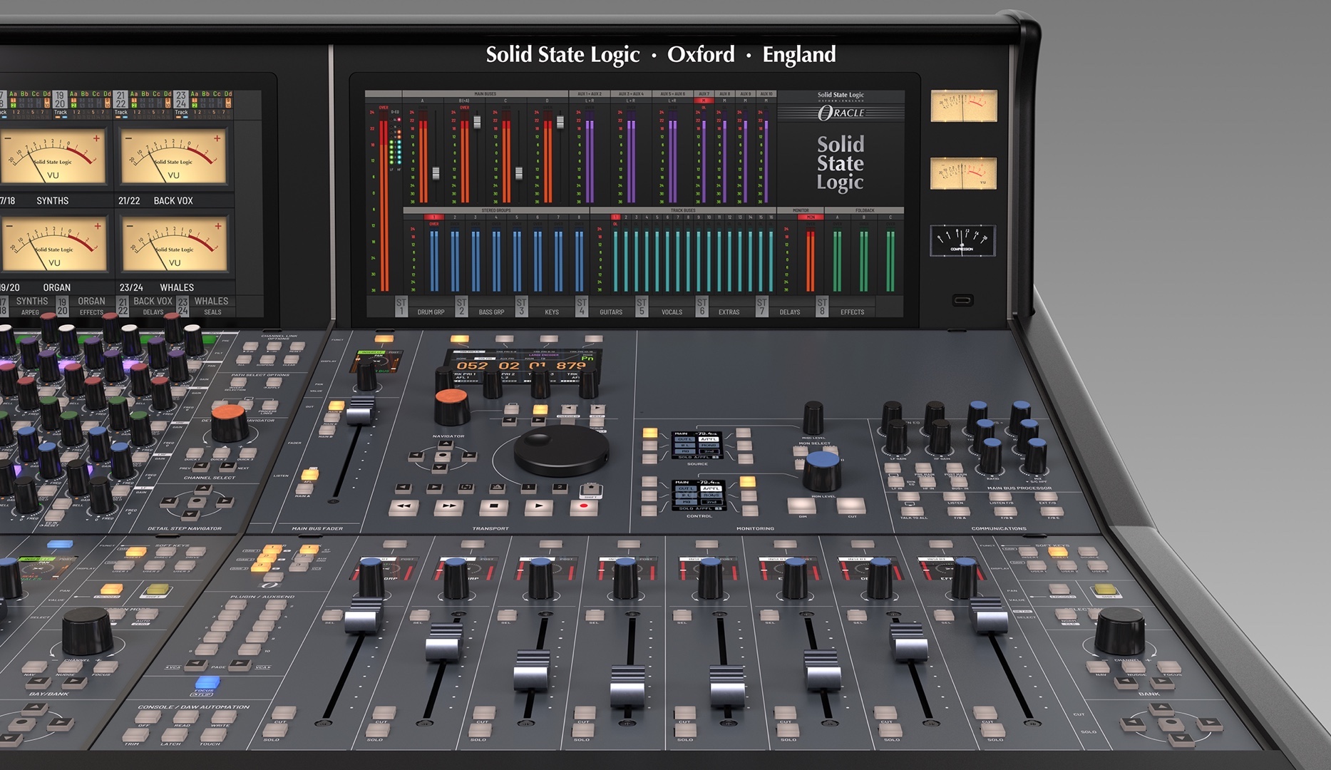1331x770 pixels.
Task: Select the KEYS label on the meter screen
Action: 552,312
